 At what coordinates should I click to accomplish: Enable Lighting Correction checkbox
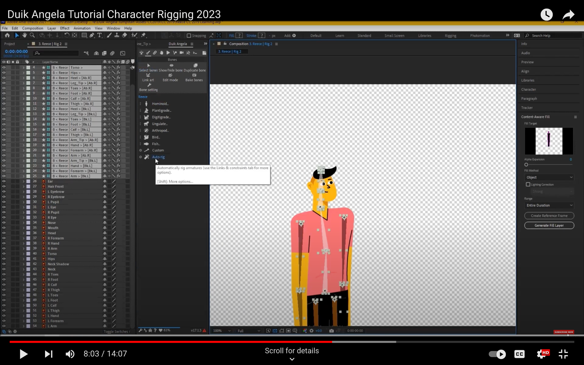pos(528,184)
